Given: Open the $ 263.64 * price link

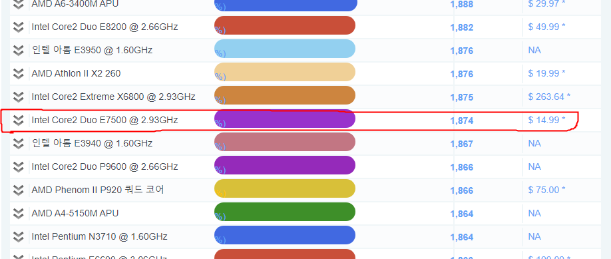Looking at the screenshot, I should click(549, 97).
